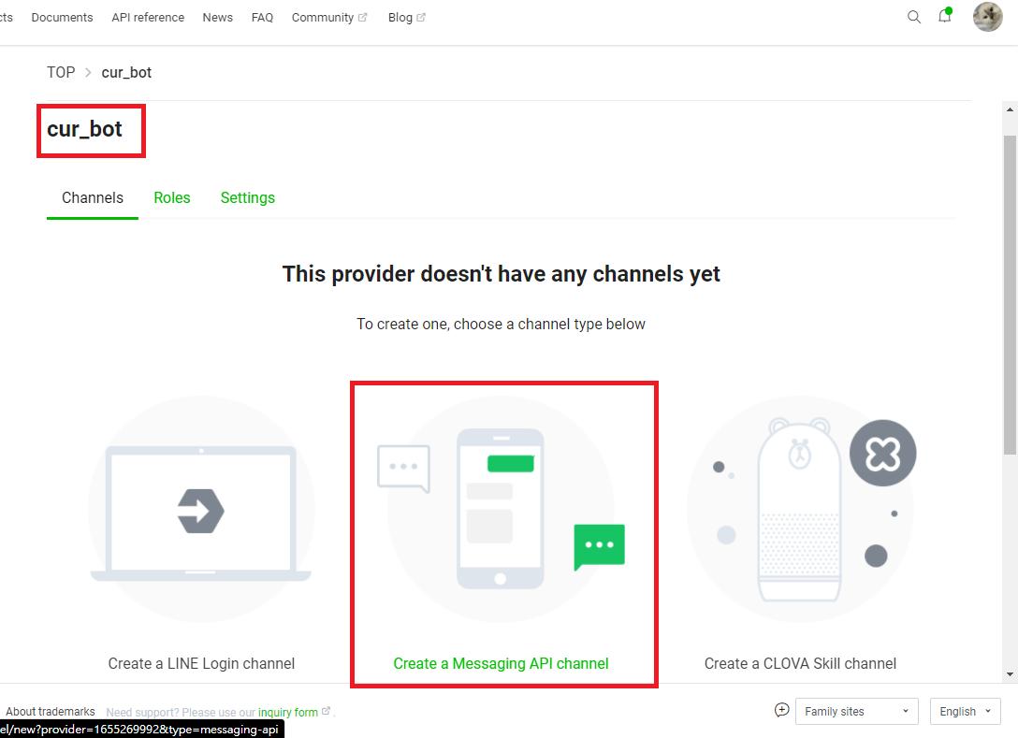
Task: Switch to the Roles tab
Action: [x=172, y=198]
